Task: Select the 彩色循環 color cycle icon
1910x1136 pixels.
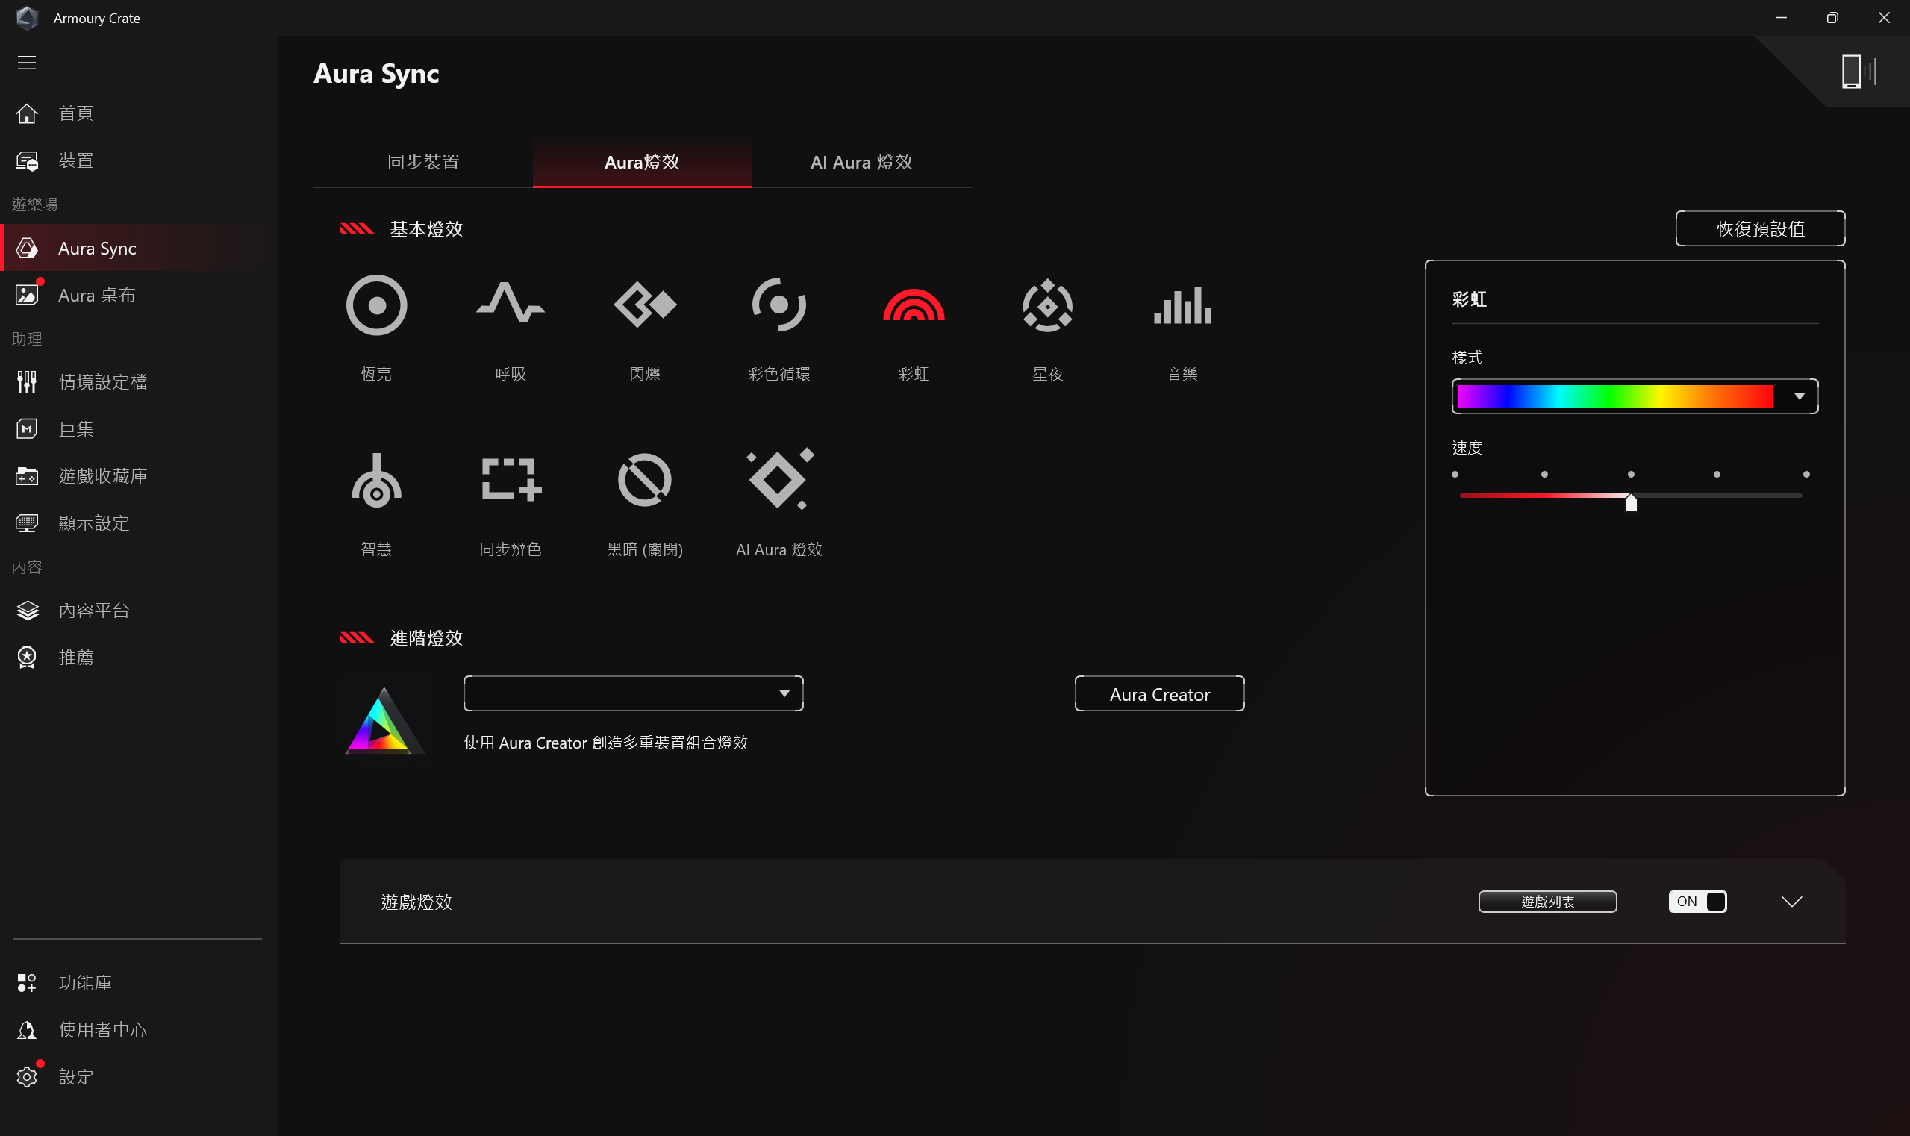Action: (778, 305)
